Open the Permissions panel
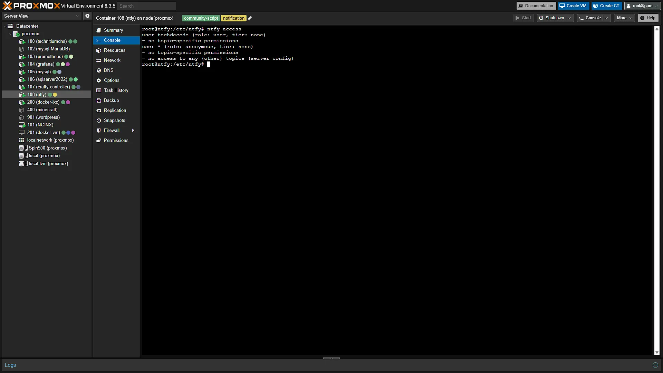The image size is (663, 373). 116,141
